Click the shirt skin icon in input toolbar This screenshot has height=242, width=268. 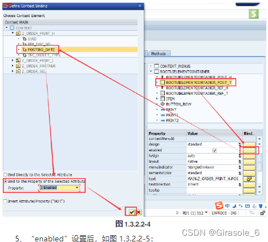coord(261,206)
